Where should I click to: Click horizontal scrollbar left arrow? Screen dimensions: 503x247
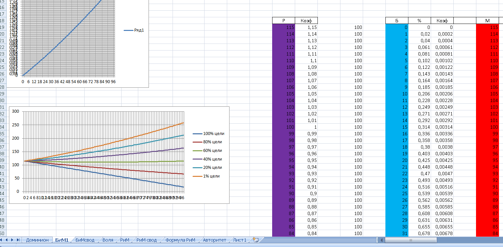click(382, 240)
